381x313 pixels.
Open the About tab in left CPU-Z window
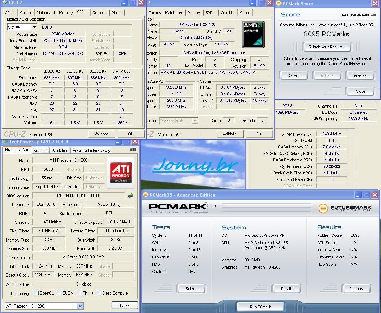coord(117,13)
